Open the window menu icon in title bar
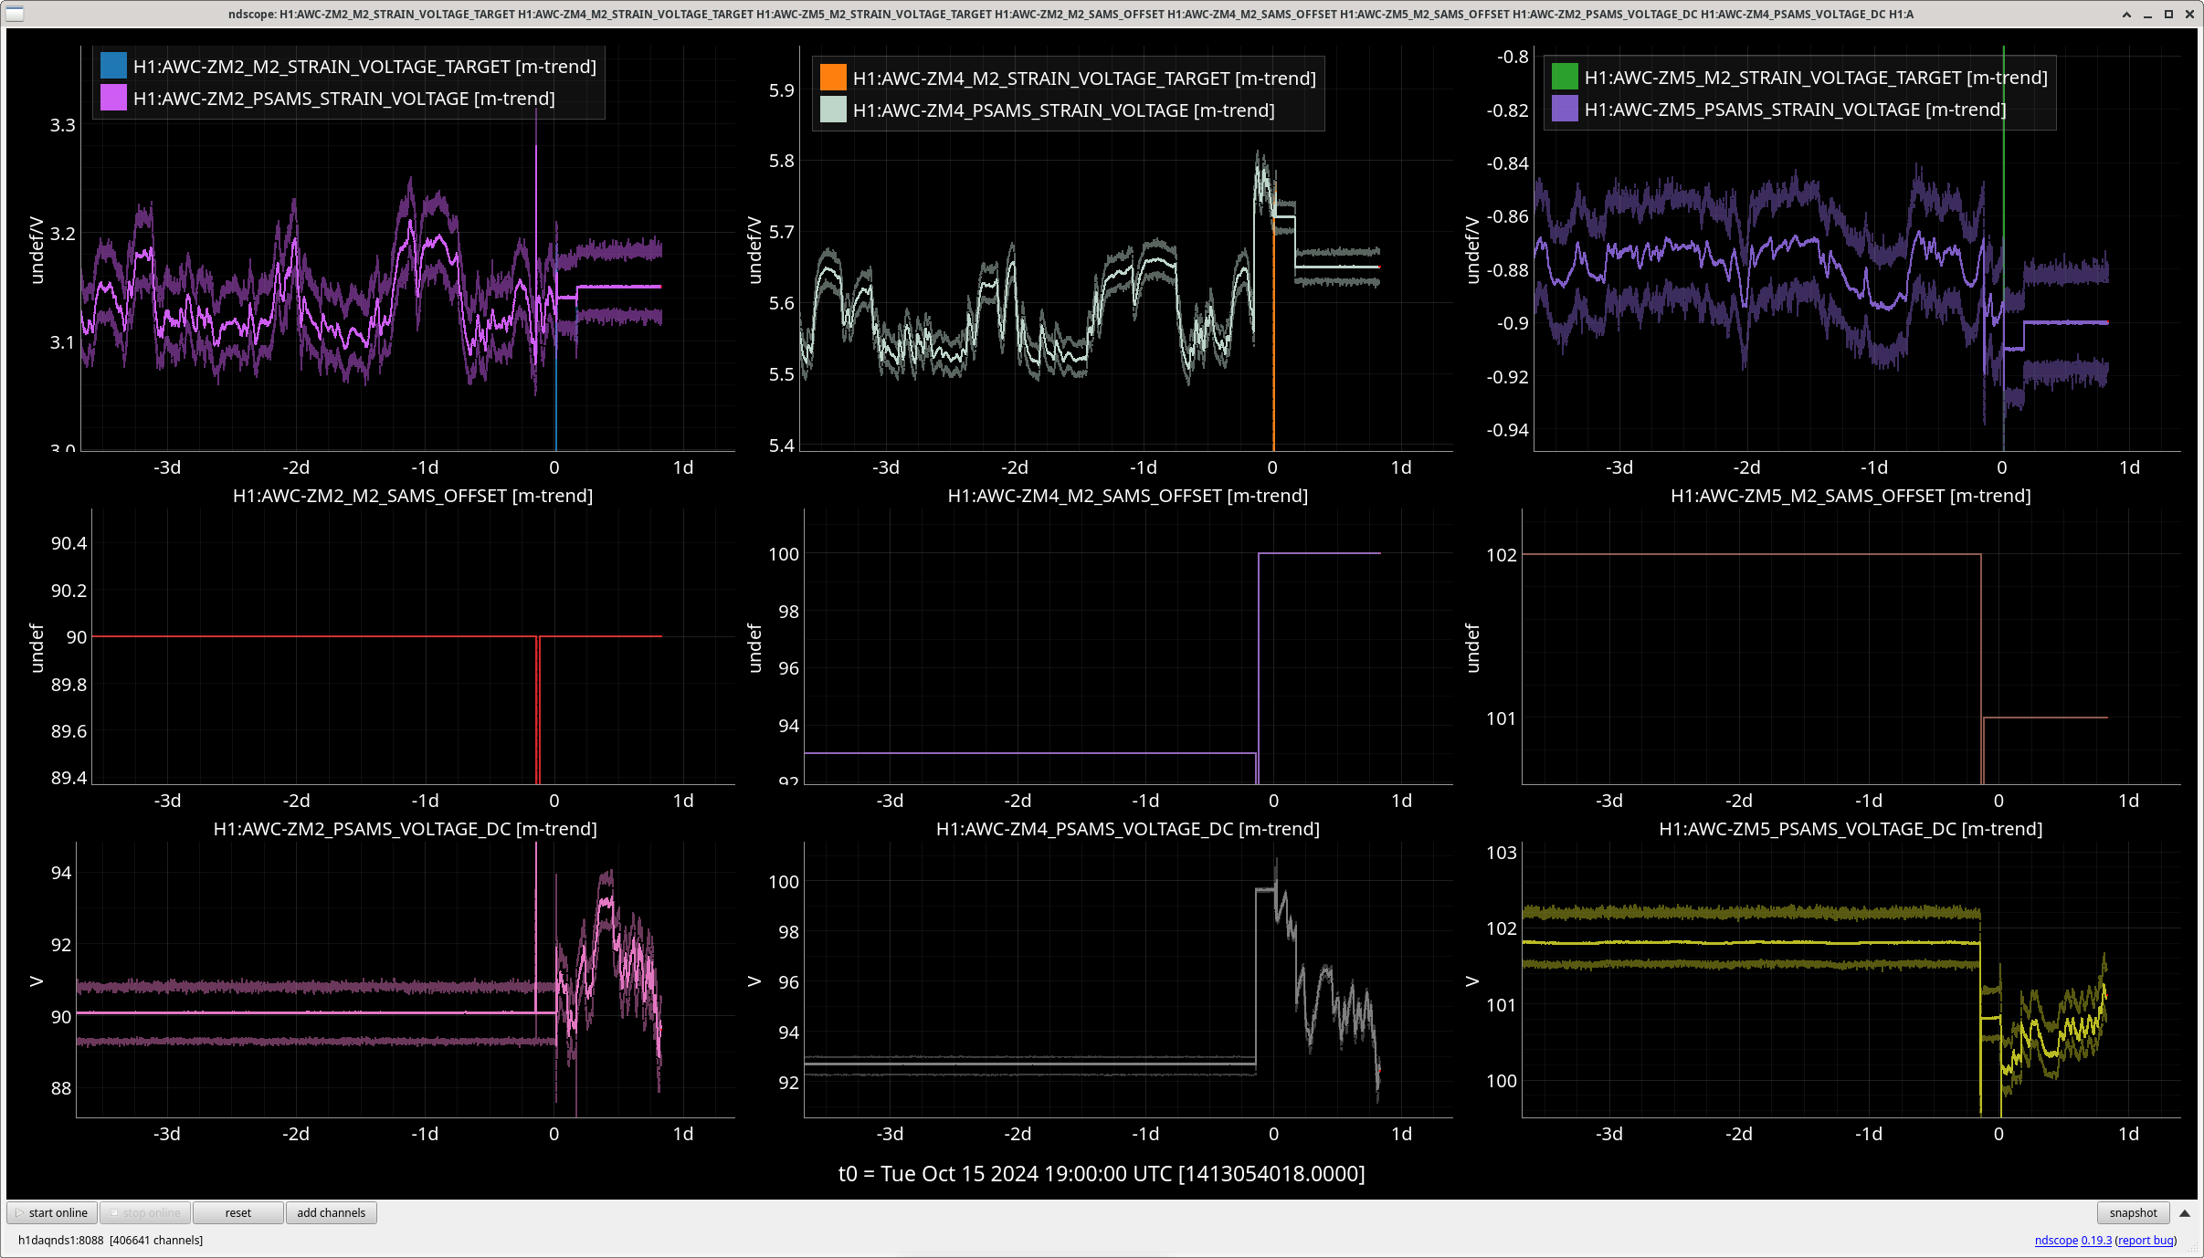This screenshot has width=2204, height=1258. pos(15,14)
